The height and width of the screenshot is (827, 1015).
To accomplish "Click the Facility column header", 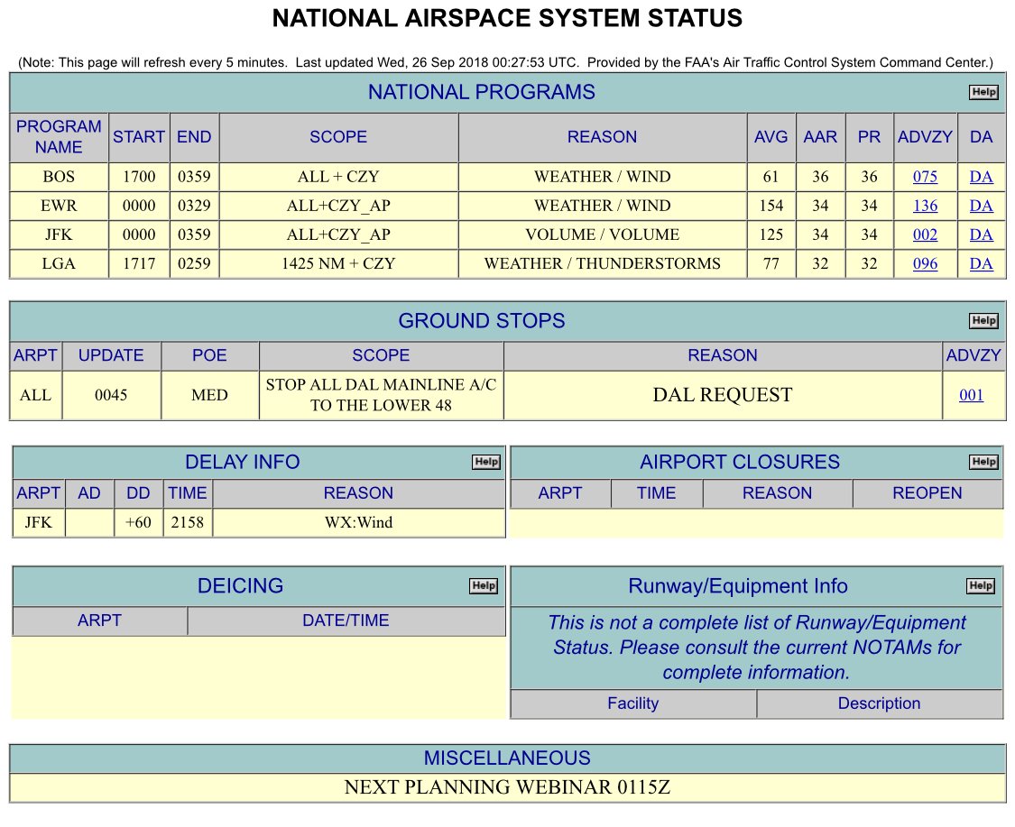I will pyautogui.click(x=633, y=703).
